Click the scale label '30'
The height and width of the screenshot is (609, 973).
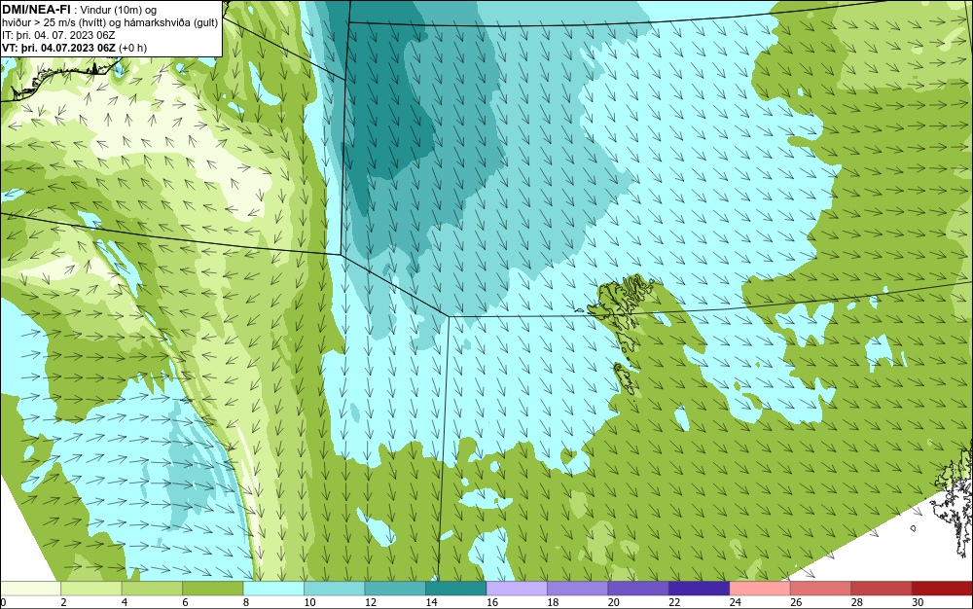(918, 602)
